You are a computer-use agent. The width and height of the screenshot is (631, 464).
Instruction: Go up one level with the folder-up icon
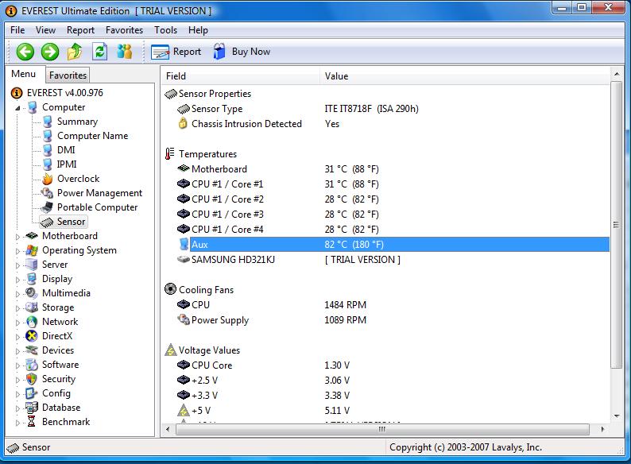click(x=75, y=52)
